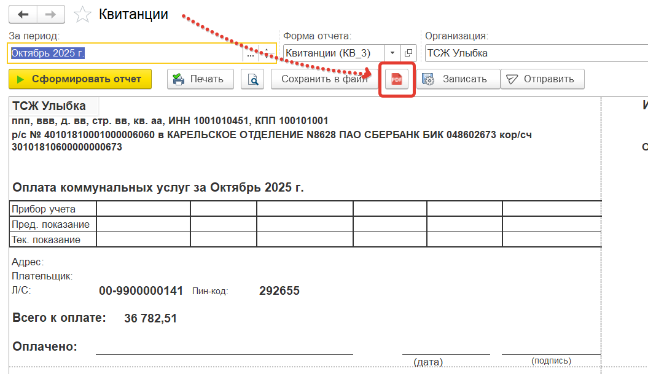Select the Прибор учета table cell
This screenshot has width=648, height=374.
pyautogui.click(x=53, y=209)
